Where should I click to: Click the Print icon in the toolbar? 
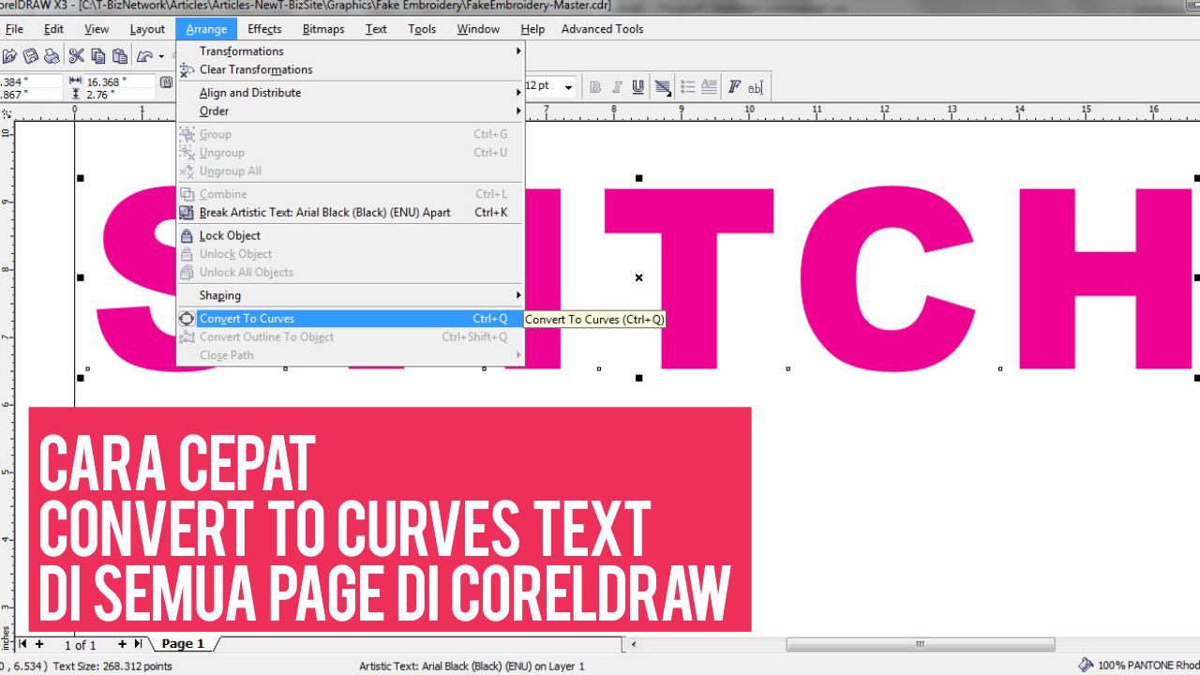(50, 55)
